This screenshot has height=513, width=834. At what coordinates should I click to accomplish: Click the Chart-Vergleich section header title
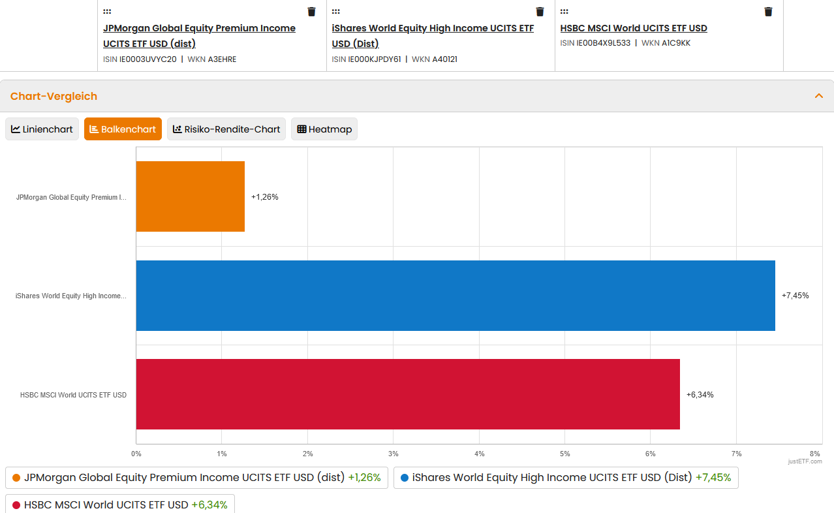point(54,96)
